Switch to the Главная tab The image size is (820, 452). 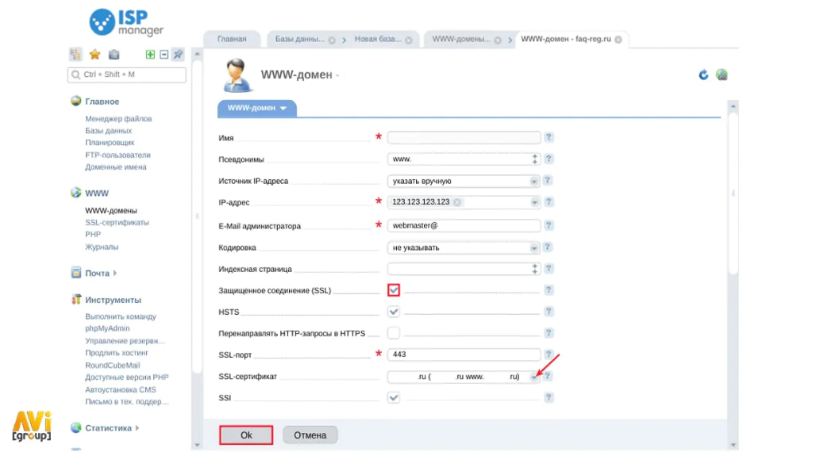(232, 39)
